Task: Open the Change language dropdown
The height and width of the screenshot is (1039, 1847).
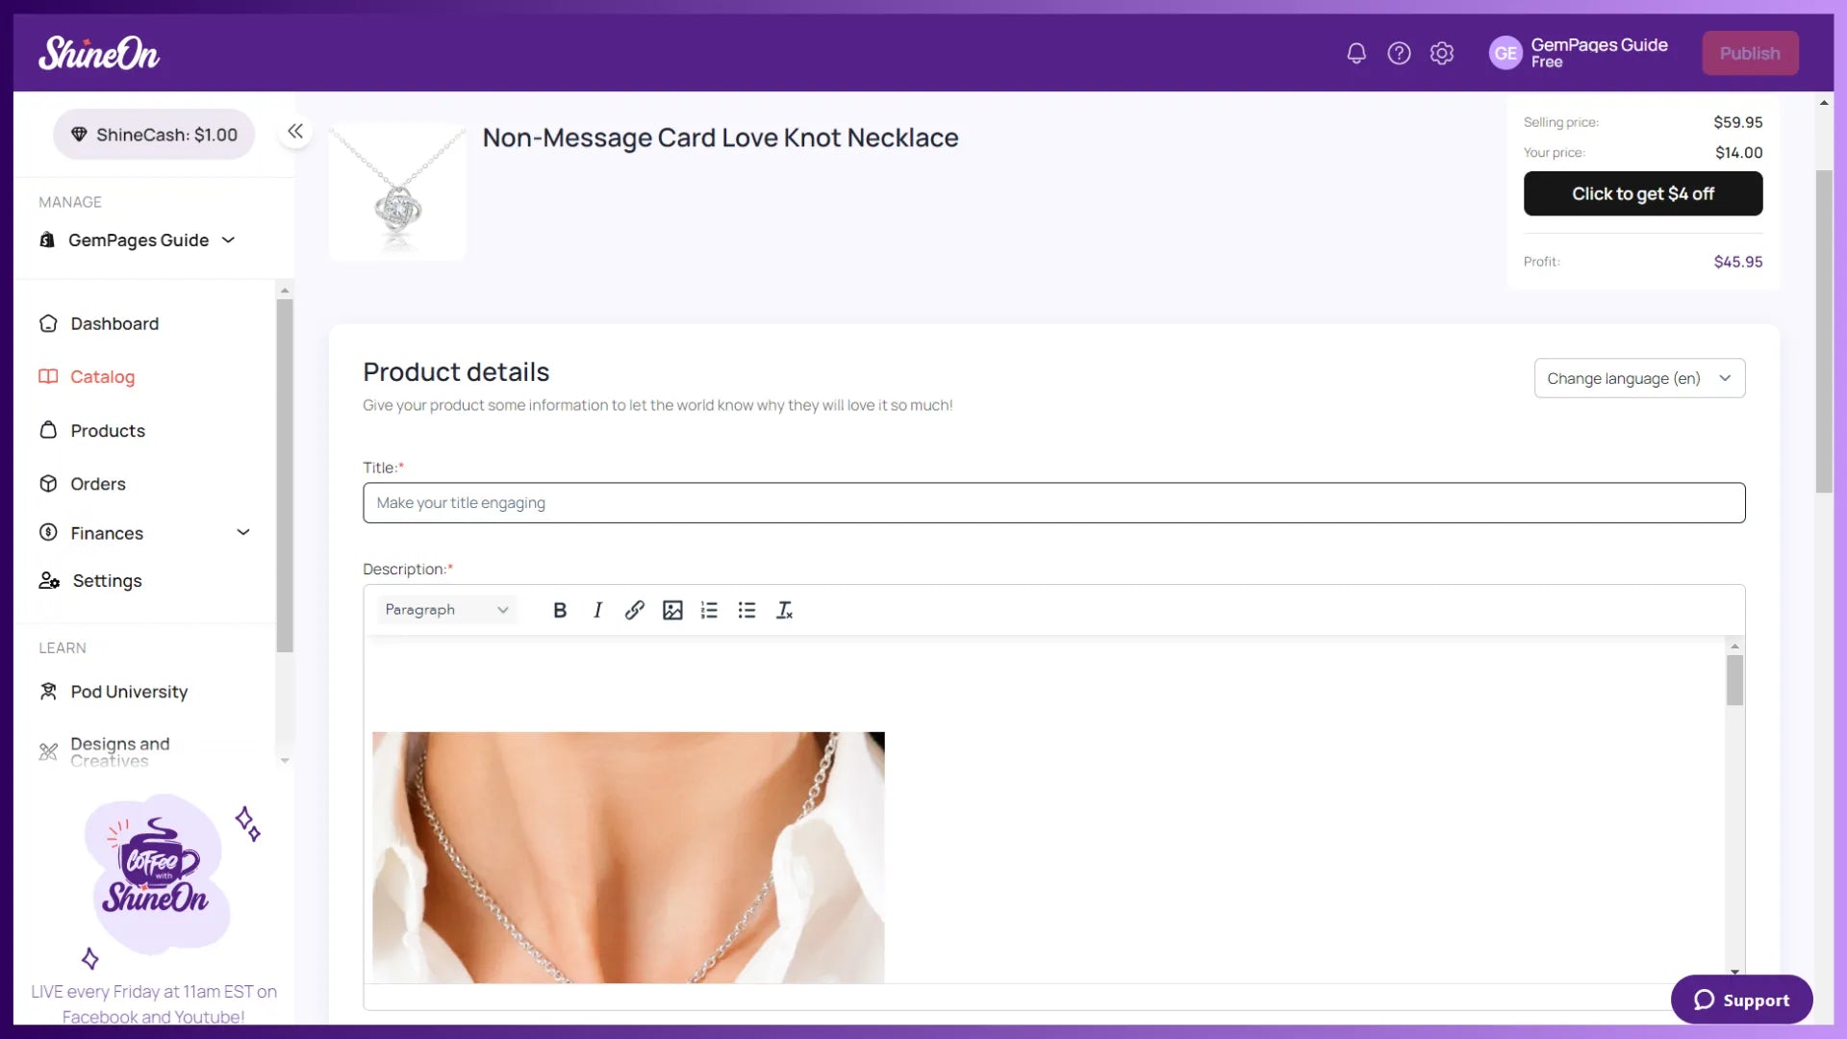Action: (x=1638, y=378)
